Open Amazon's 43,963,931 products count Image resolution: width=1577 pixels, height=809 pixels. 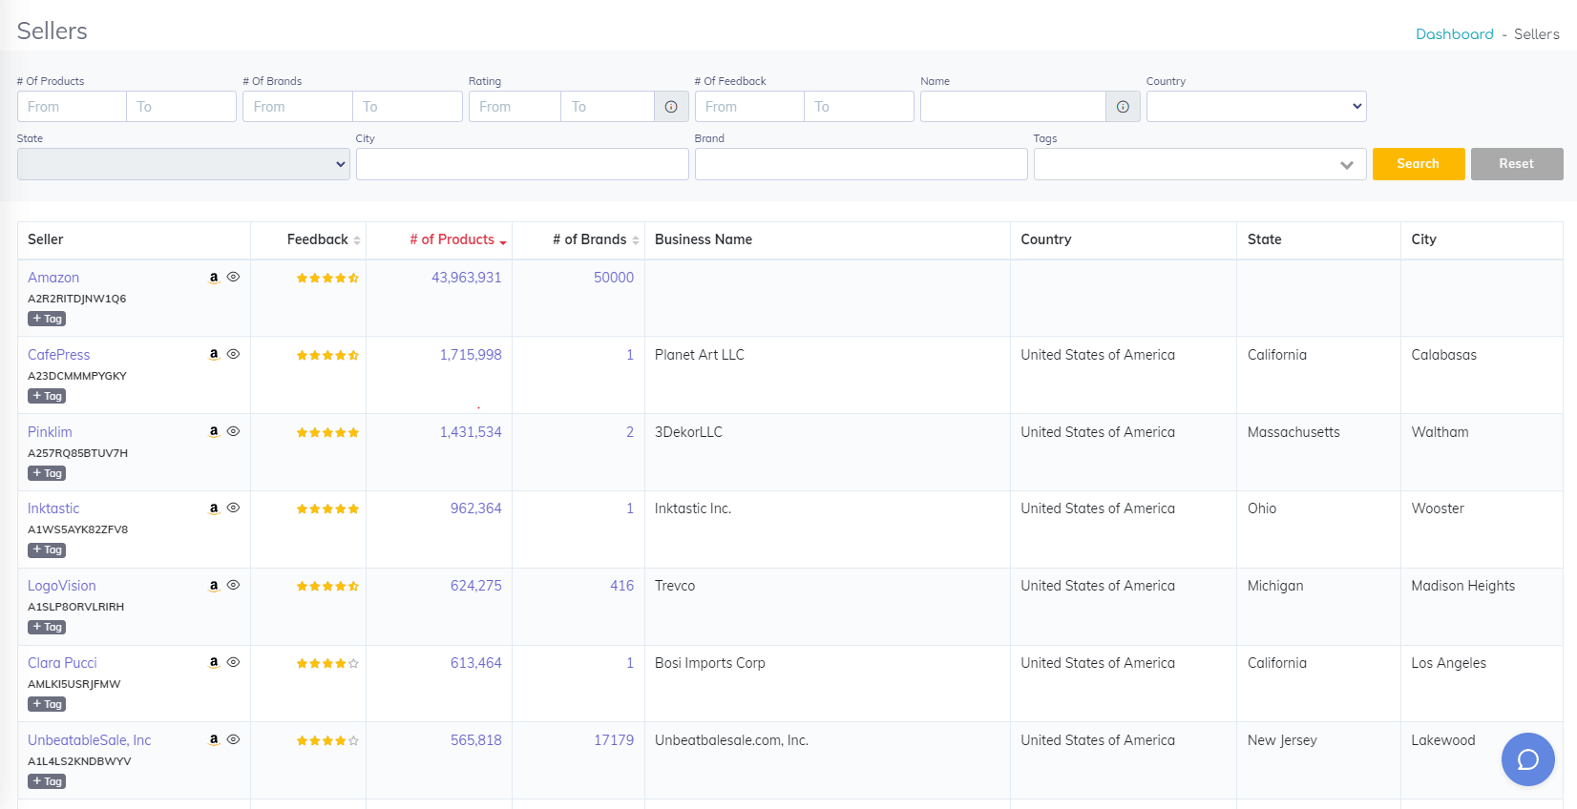point(467,278)
